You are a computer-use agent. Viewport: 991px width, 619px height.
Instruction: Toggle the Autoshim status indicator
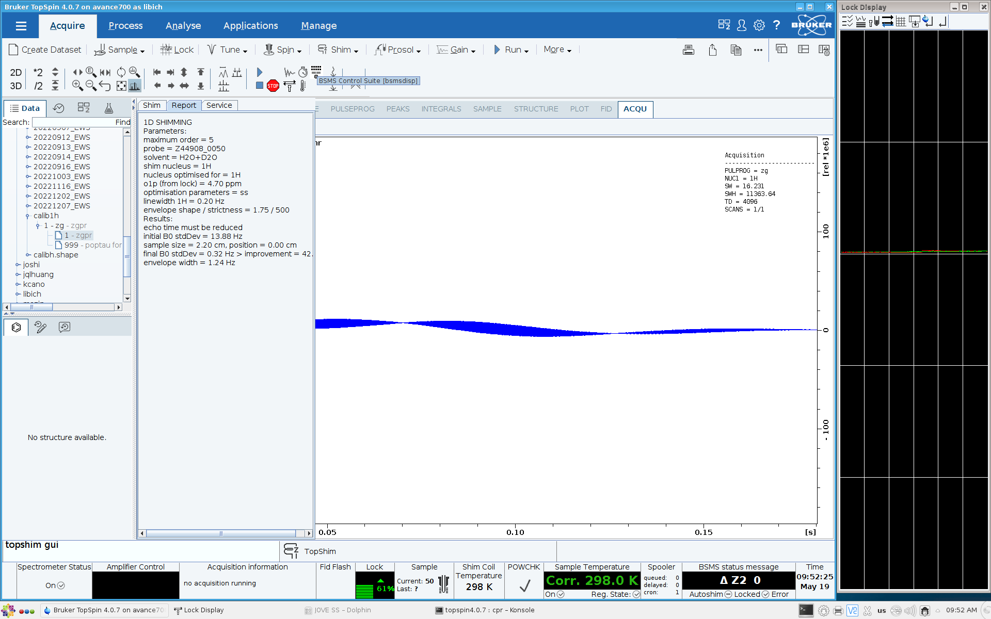click(x=728, y=594)
